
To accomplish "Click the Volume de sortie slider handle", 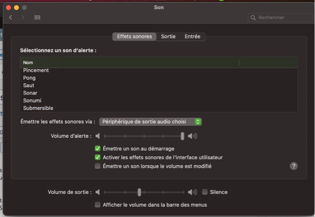I will point(139,192).
